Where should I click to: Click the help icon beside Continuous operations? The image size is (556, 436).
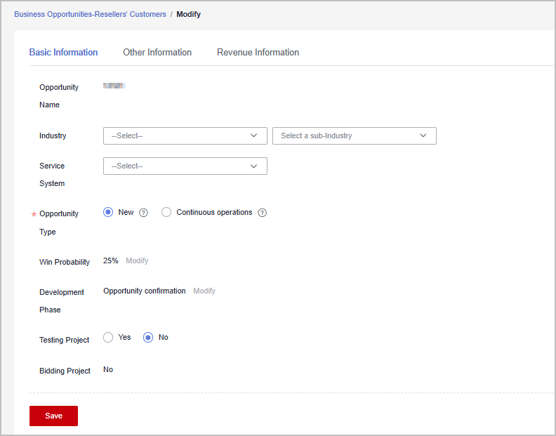262,213
